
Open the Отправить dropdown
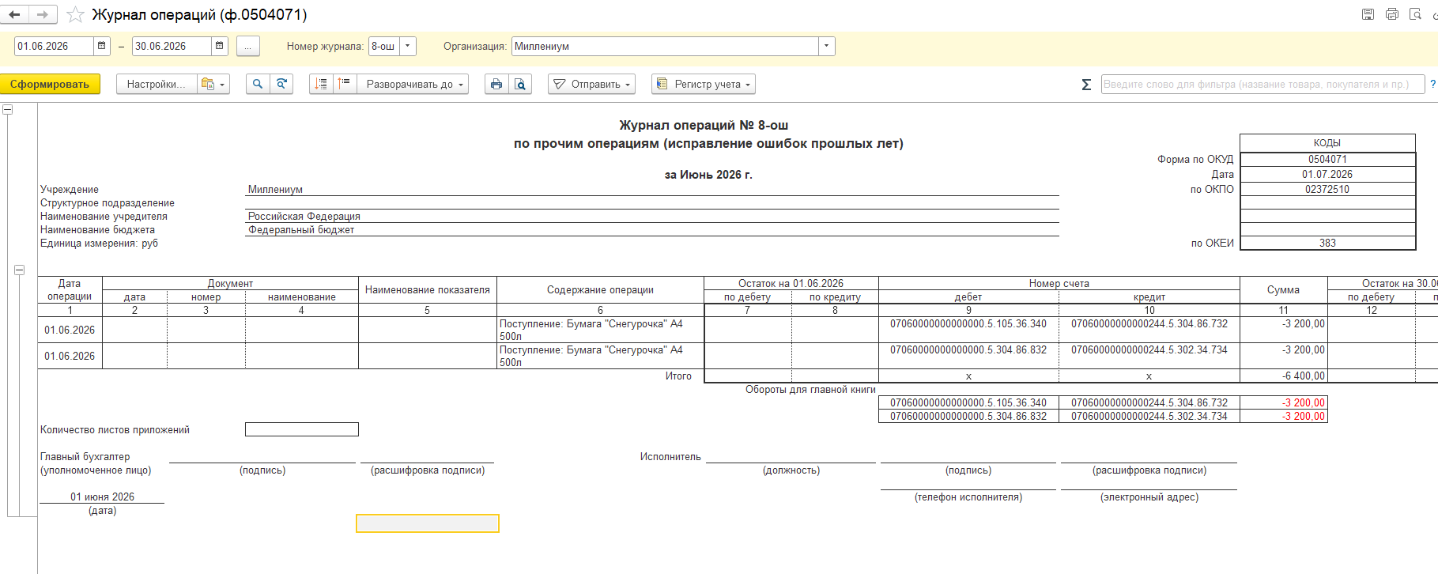(x=591, y=84)
